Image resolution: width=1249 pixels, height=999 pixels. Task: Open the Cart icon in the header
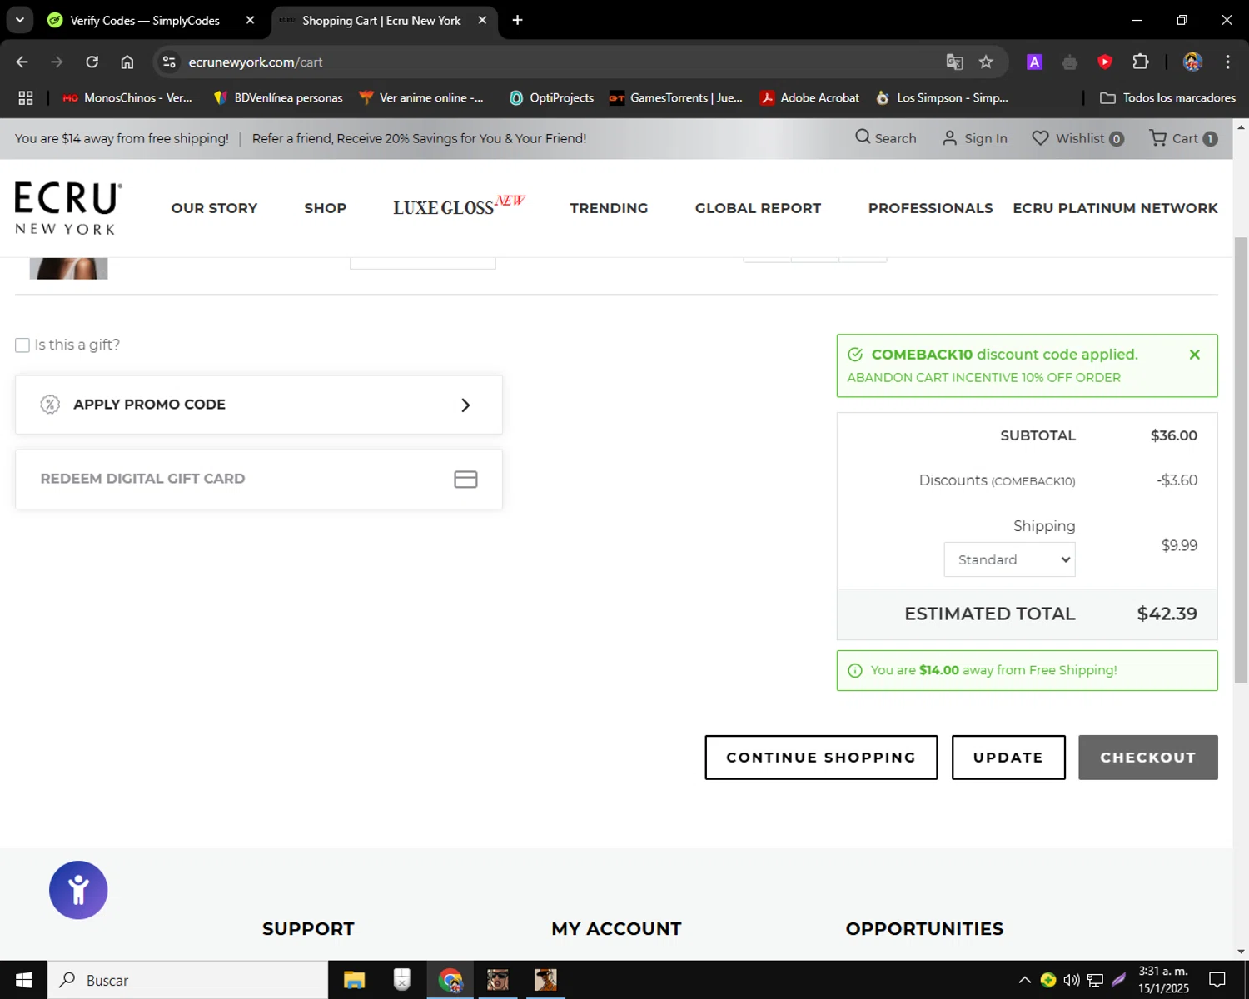pos(1157,138)
